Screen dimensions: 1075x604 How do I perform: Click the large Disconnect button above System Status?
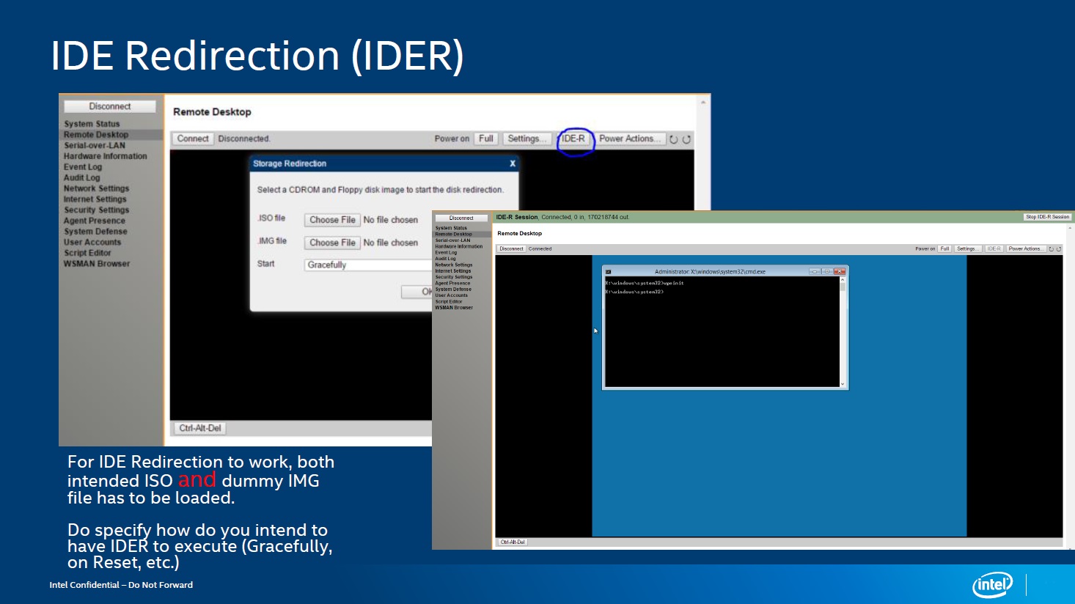click(110, 106)
